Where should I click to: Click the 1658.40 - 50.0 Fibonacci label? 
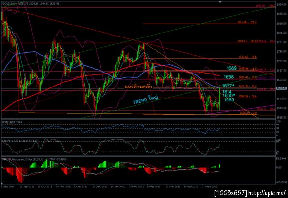(248, 77)
